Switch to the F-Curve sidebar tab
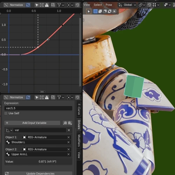This screenshot has height=175, width=175. pos(79,109)
